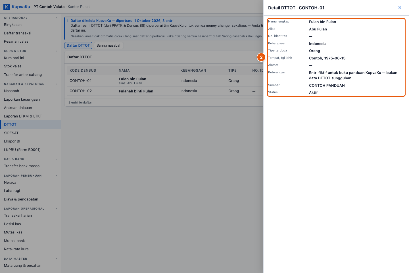Open Kurs hari ini

[30, 58]
